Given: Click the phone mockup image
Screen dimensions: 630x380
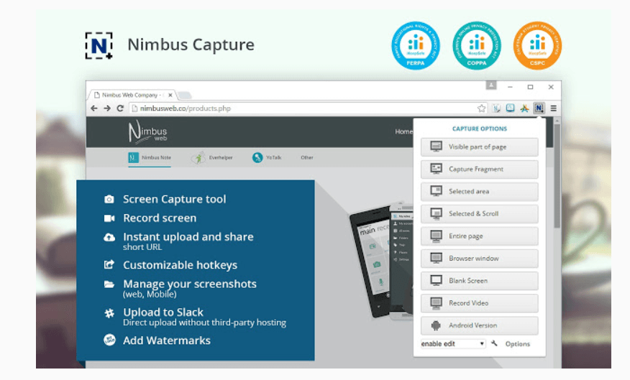Looking at the screenshot, I should (381, 260).
